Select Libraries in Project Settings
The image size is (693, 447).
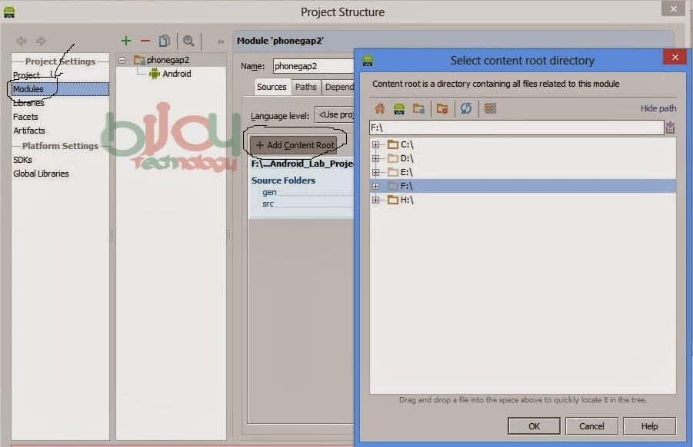click(28, 103)
